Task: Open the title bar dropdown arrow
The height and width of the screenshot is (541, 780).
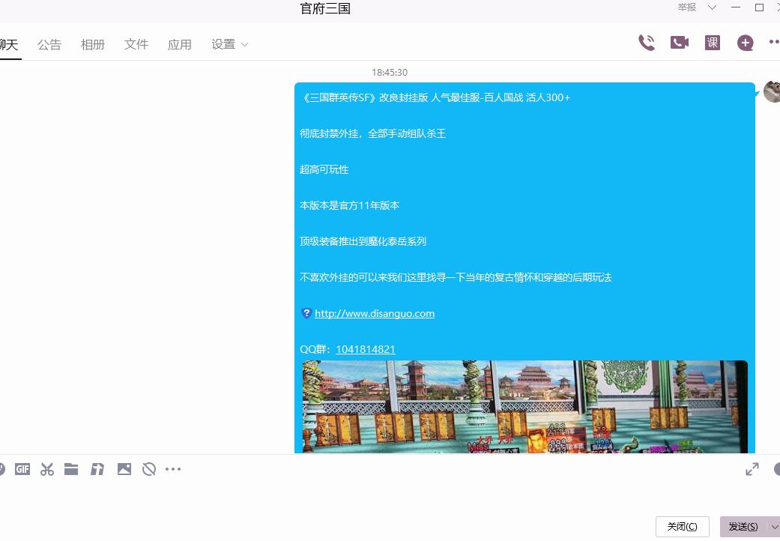Action: [712, 7]
